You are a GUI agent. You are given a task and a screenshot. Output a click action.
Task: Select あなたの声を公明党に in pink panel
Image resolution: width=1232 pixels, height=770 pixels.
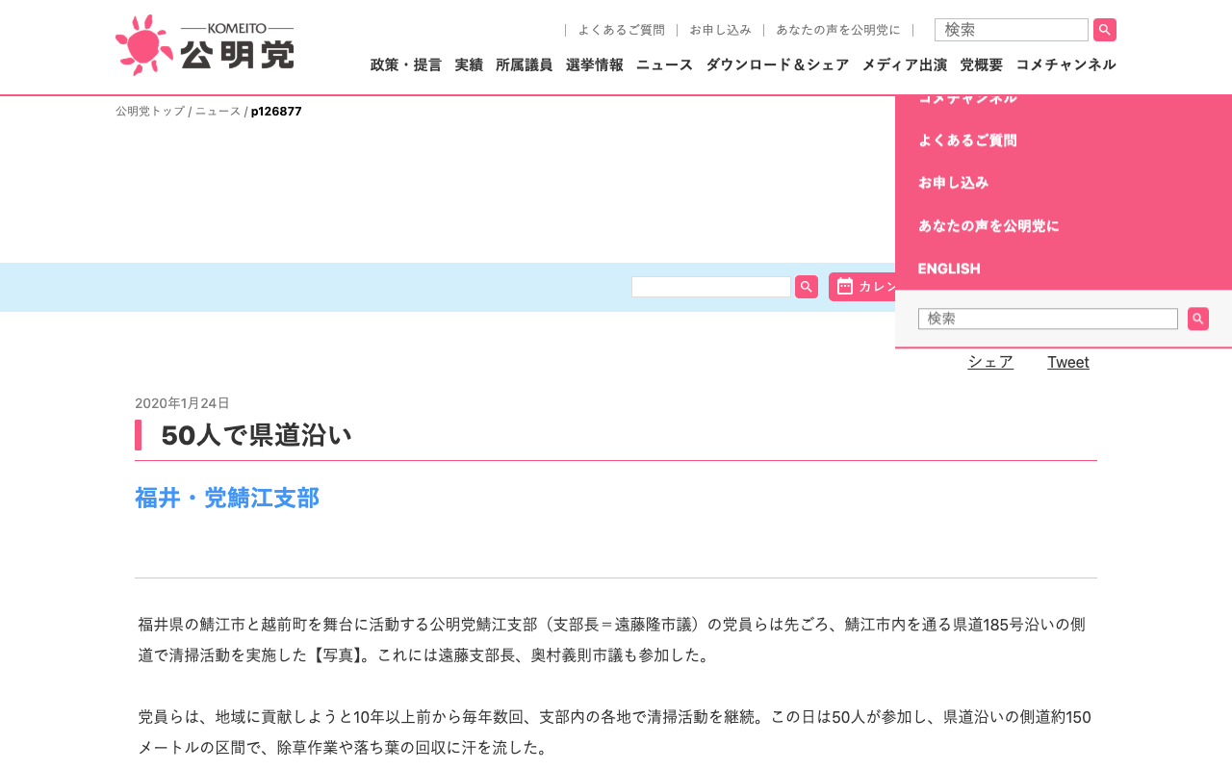[x=988, y=225]
